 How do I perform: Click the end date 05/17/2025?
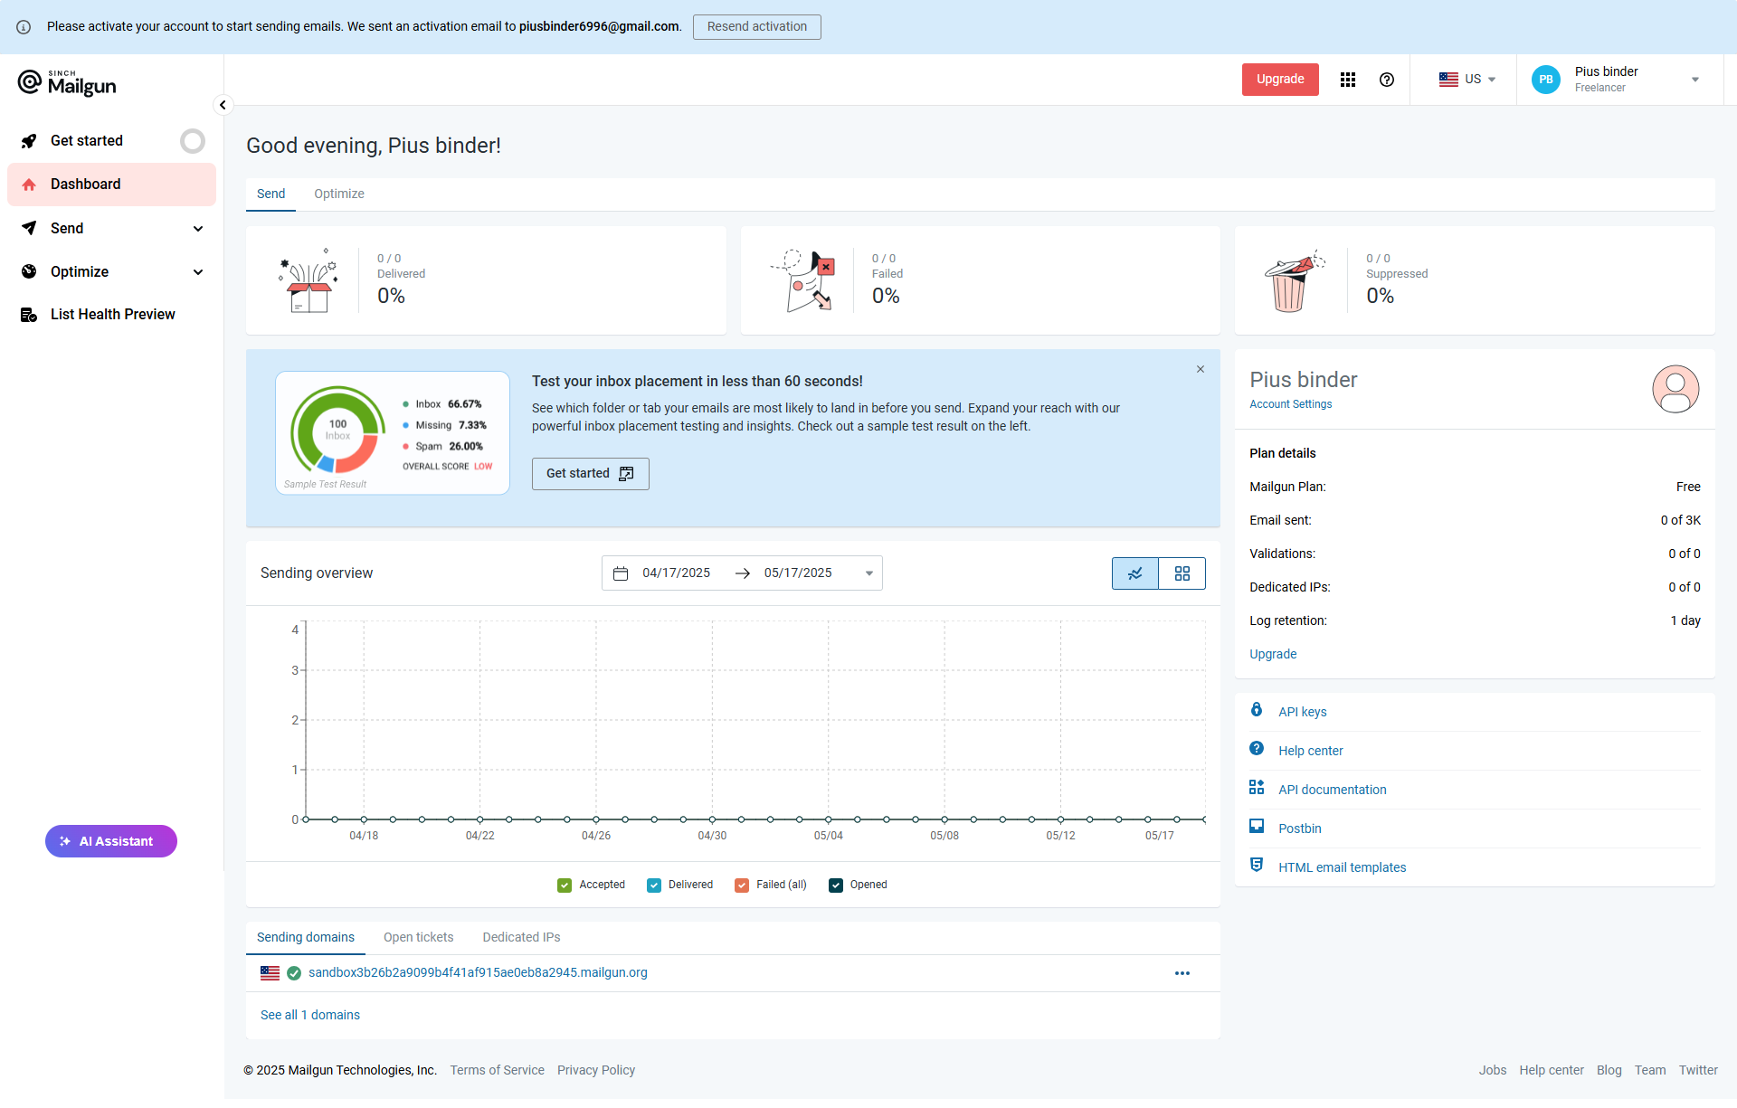pos(798,573)
